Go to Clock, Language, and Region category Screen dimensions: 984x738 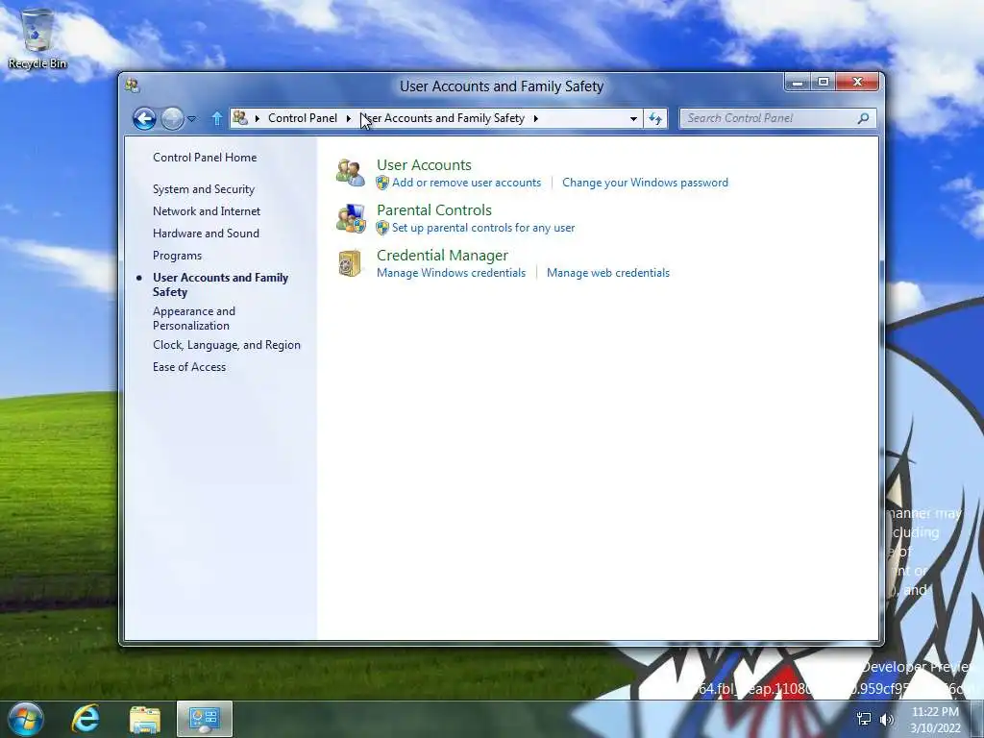227,345
